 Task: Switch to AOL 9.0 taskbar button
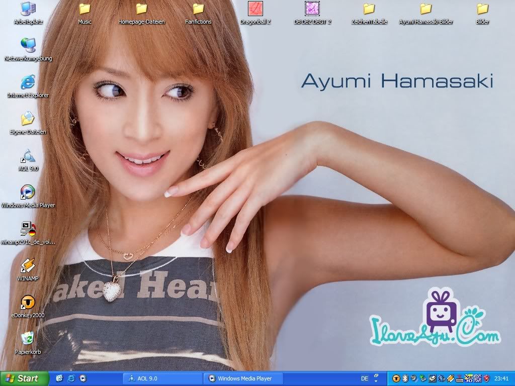point(162,378)
